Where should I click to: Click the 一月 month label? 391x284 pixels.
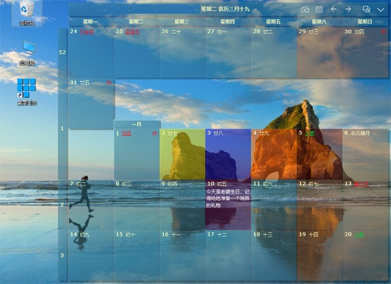pyautogui.click(x=137, y=124)
